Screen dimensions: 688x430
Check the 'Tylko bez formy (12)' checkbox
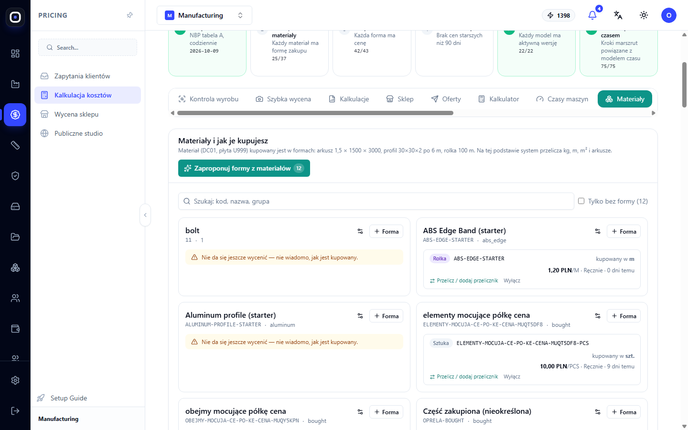(x=581, y=201)
